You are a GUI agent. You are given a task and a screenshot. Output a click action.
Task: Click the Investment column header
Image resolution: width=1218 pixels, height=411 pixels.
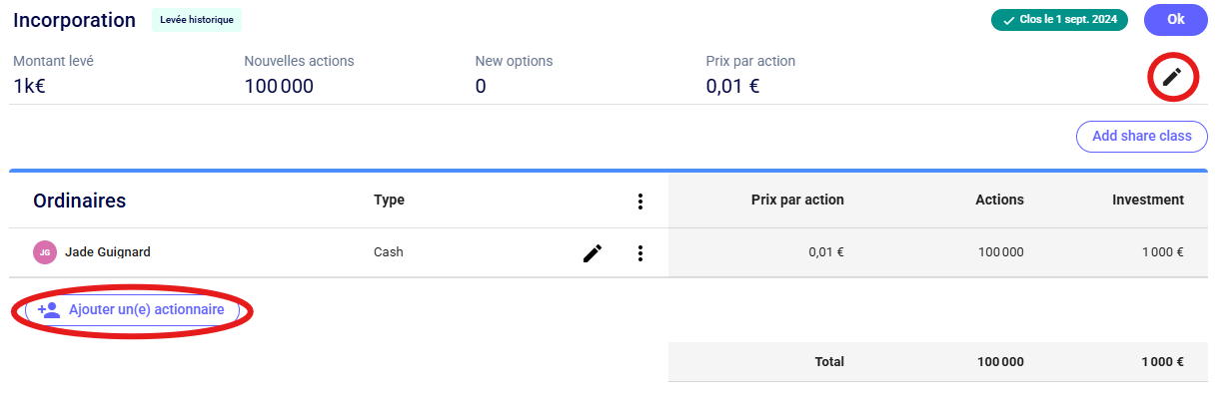(x=1147, y=200)
